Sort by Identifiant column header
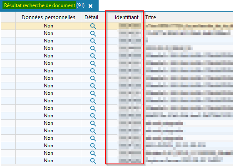 tap(126, 17)
